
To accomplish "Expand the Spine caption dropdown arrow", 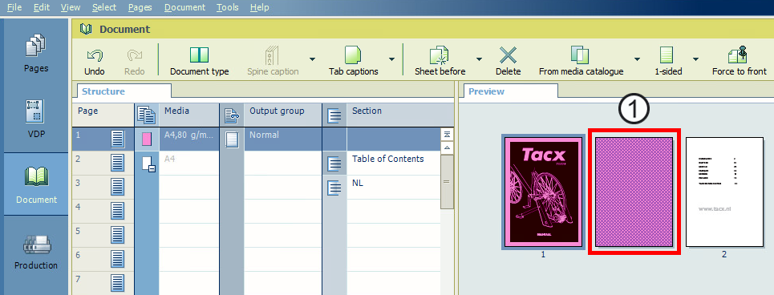I will [x=312, y=59].
